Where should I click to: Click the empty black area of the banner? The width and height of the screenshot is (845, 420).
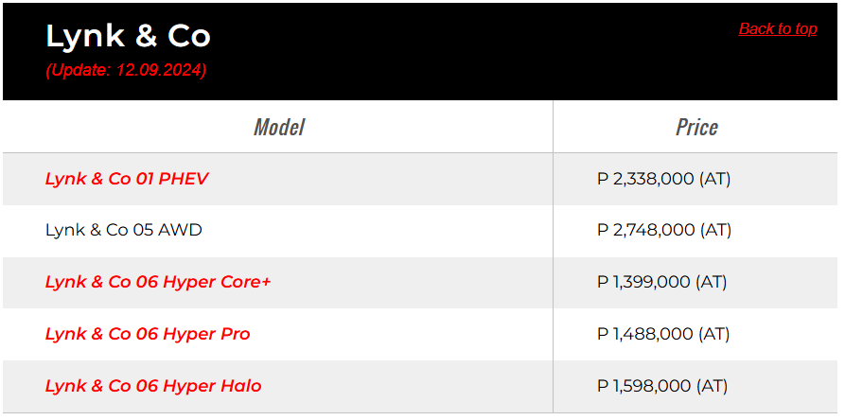[473, 57]
